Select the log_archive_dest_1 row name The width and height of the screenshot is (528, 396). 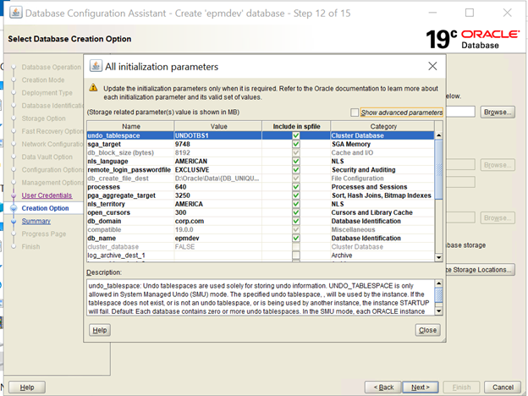pyautogui.click(x=130, y=256)
